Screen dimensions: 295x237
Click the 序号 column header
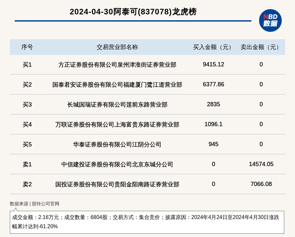coord(27,47)
